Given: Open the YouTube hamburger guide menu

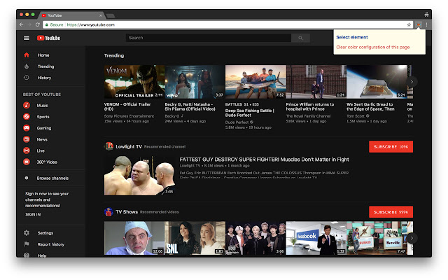Looking at the screenshot, I should pos(27,38).
